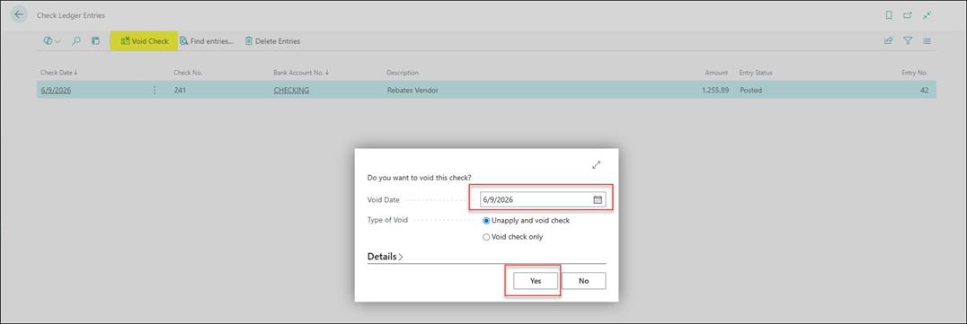The height and width of the screenshot is (324, 967).
Task: Select Void check only option
Action: coord(512,237)
